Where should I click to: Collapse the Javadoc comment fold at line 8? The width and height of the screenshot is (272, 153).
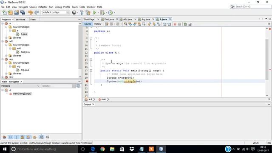(x=91, y=38)
